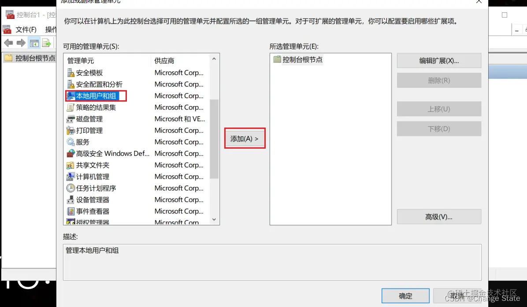Click the Forward arrow in console toolbar
This screenshot has height=307, width=527.
click(21, 43)
